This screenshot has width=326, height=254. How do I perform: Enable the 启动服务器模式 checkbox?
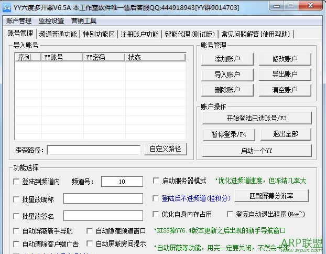(156, 181)
